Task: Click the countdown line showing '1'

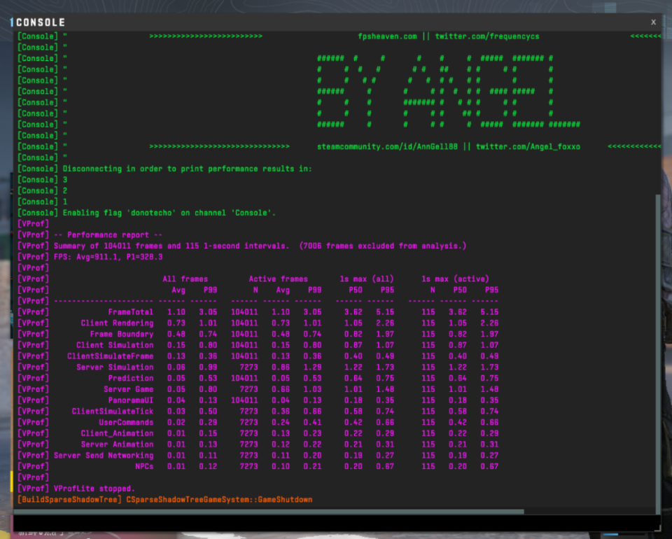Action: click(65, 202)
